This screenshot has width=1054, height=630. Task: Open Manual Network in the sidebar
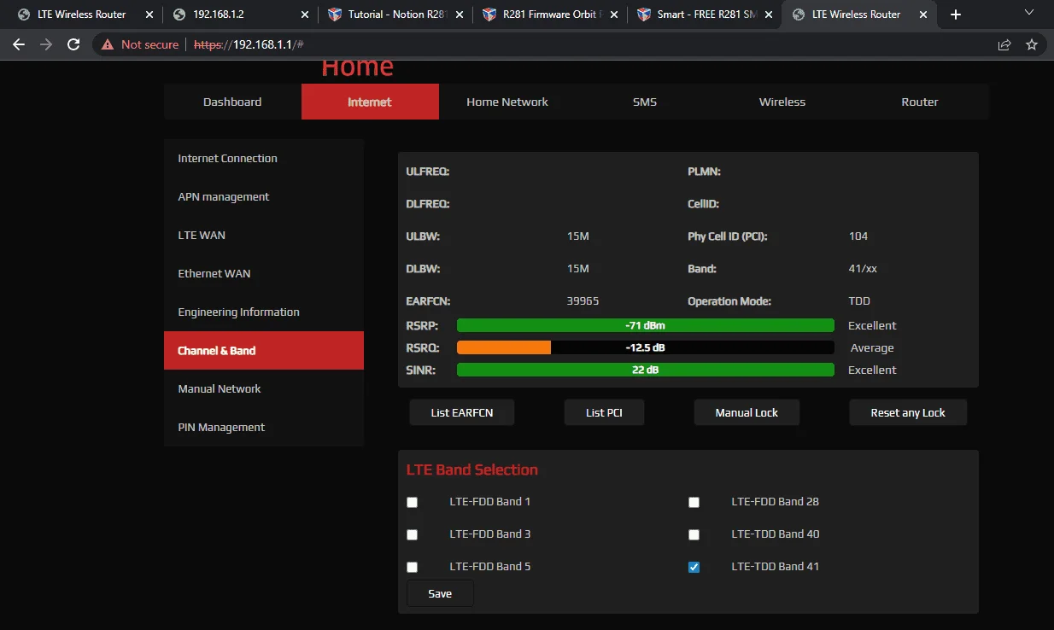coord(264,388)
